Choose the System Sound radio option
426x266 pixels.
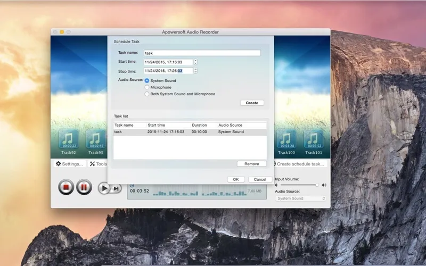[147, 81]
